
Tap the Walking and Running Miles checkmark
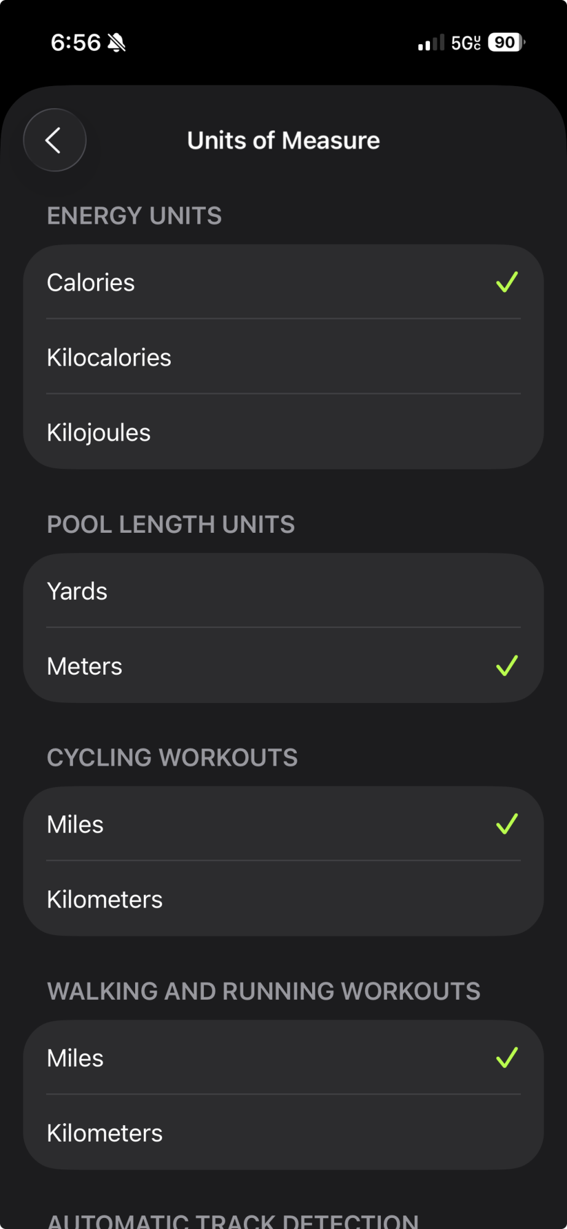click(507, 1058)
